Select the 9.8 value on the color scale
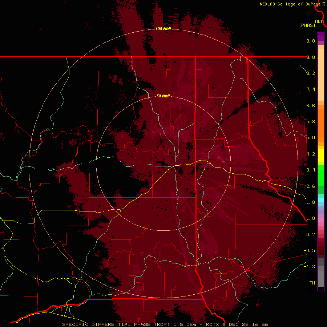This screenshot has width=327, height=327. 311,41
